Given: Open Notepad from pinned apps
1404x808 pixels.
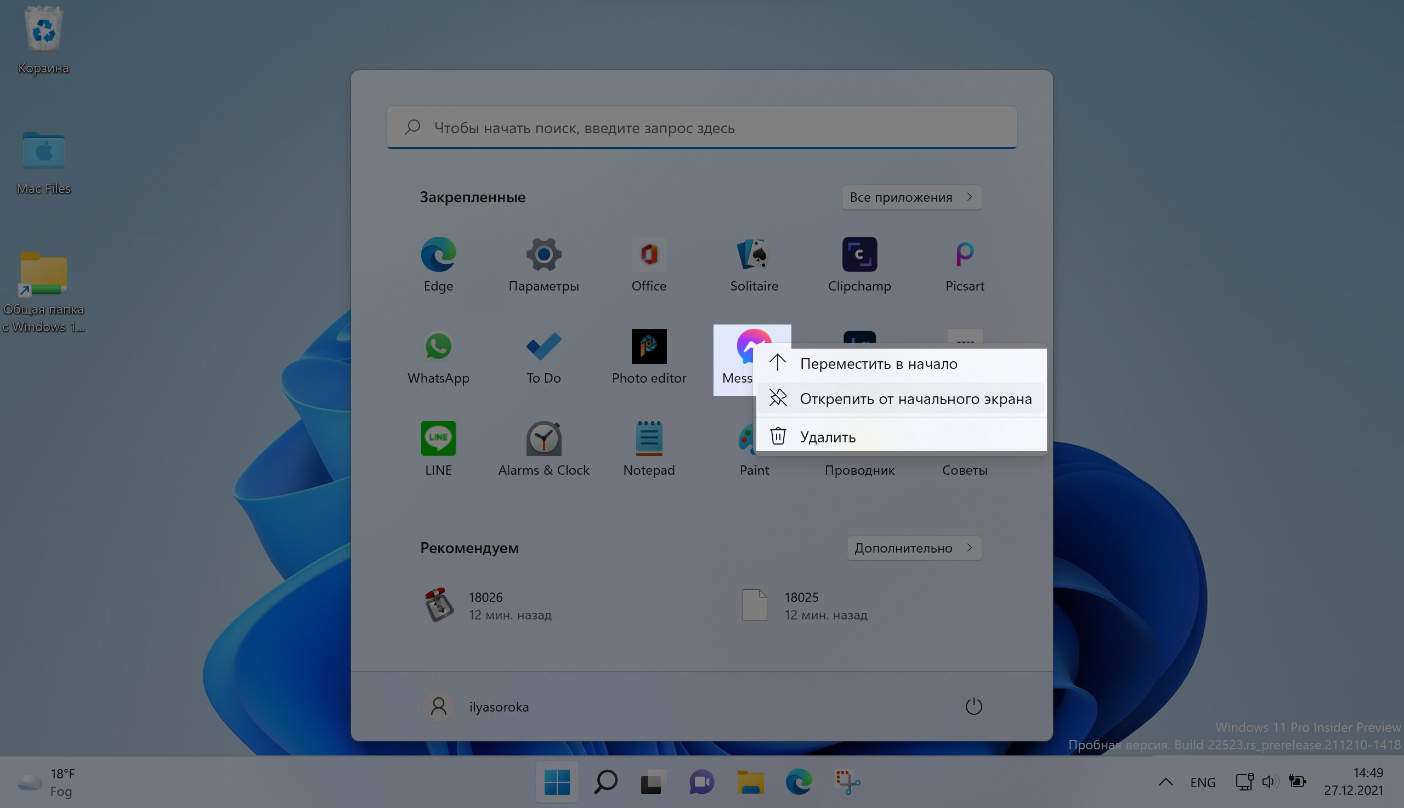Looking at the screenshot, I should [x=648, y=449].
